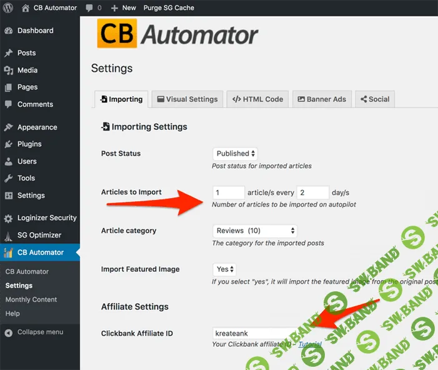Click the CB Automator chart icon
Image resolution: width=438 pixels, height=370 pixels.
coord(8,252)
